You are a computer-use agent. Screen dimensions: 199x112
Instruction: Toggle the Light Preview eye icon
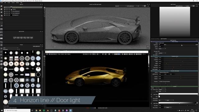[193, 6]
